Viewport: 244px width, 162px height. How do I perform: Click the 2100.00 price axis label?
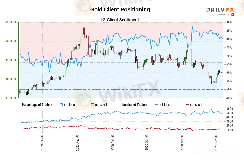tap(10, 22)
